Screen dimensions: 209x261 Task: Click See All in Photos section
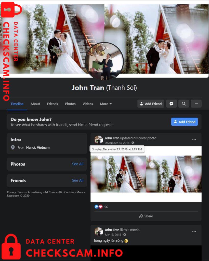pyautogui.click(x=78, y=164)
